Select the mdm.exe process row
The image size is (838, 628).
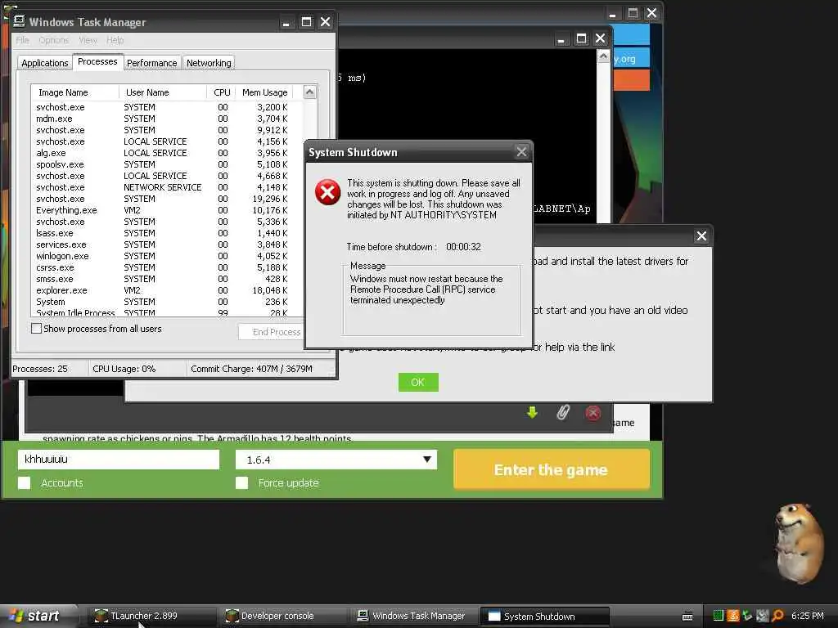click(x=167, y=119)
